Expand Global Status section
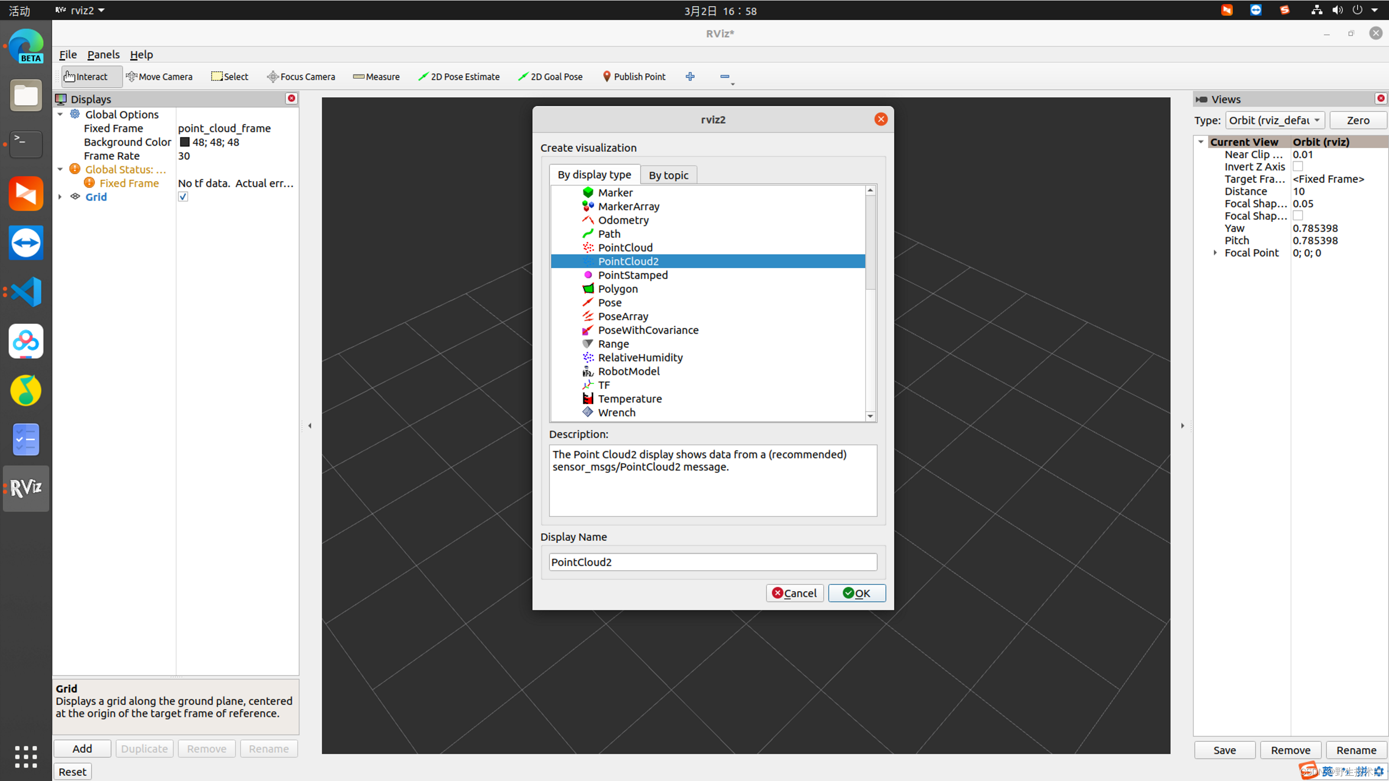This screenshot has width=1389, height=781. 60,169
